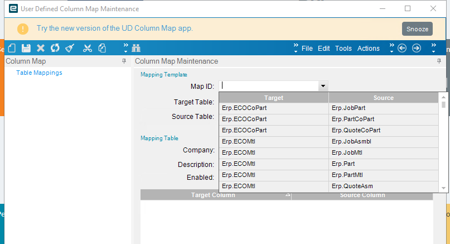Screen dimensions: 450x244
Task: Click the Snooze button
Action: 417,29
